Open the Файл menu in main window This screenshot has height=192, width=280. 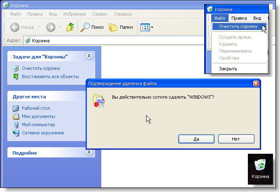click(x=15, y=14)
